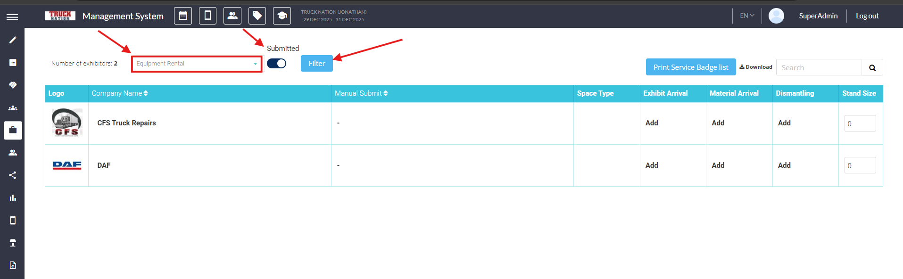Viewport: 903px width, 279px height.
Task: Sort by Manual Submit column
Action: pos(361,93)
